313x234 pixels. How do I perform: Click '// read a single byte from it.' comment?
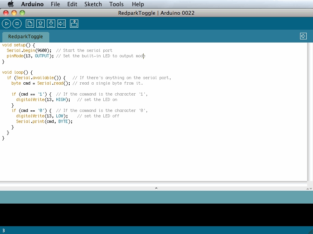pyautogui.click(x=108, y=83)
